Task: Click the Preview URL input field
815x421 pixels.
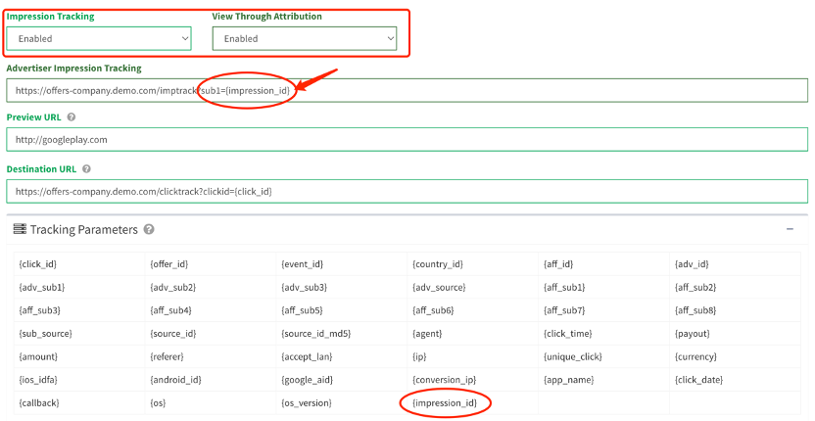Action: pyautogui.click(x=407, y=140)
